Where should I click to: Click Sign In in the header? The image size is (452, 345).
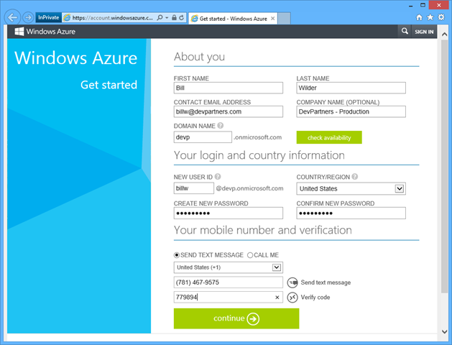pyautogui.click(x=424, y=32)
